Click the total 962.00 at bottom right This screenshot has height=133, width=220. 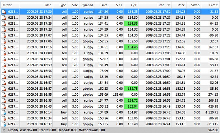(213, 130)
